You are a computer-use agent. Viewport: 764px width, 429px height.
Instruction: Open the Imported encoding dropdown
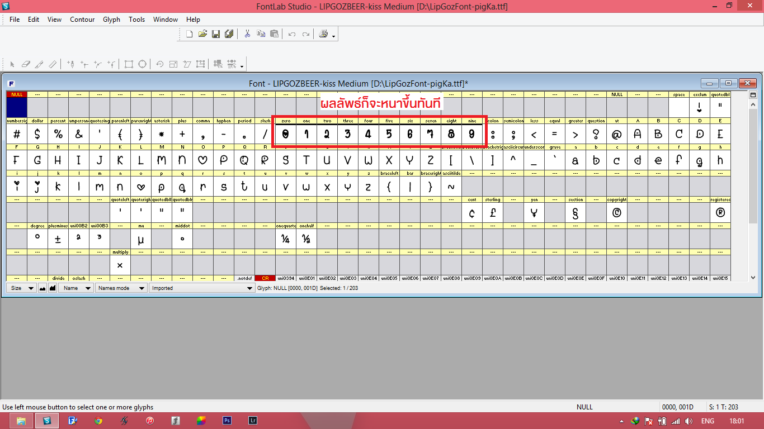coord(202,288)
